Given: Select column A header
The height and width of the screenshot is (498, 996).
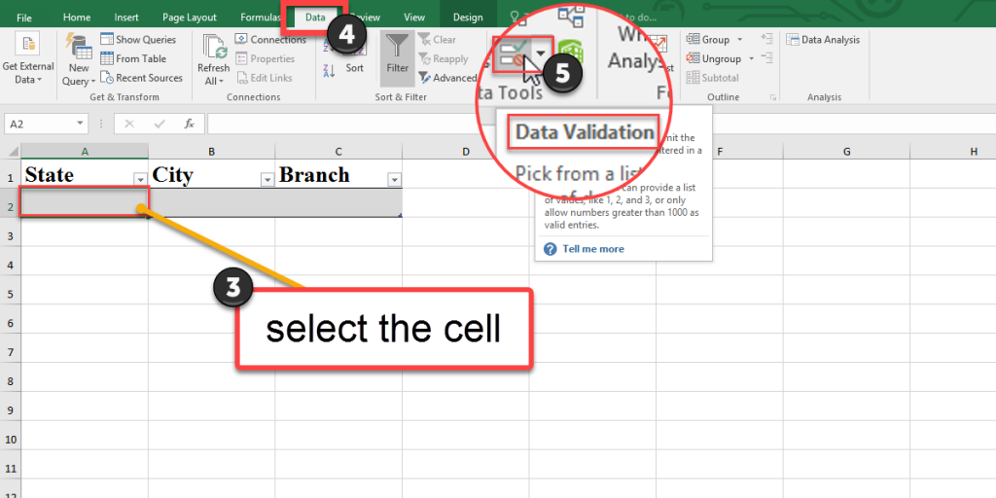Looking at the screenshot, I should [x=85, y=151].
